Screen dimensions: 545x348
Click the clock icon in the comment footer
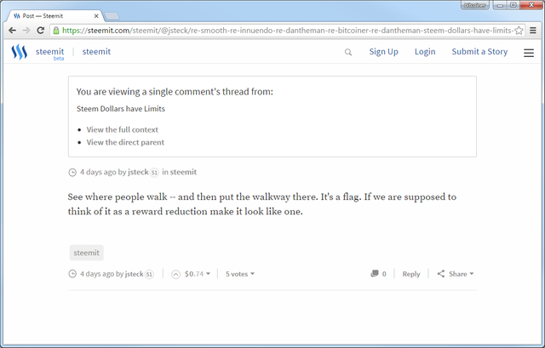tap(72, 274)
